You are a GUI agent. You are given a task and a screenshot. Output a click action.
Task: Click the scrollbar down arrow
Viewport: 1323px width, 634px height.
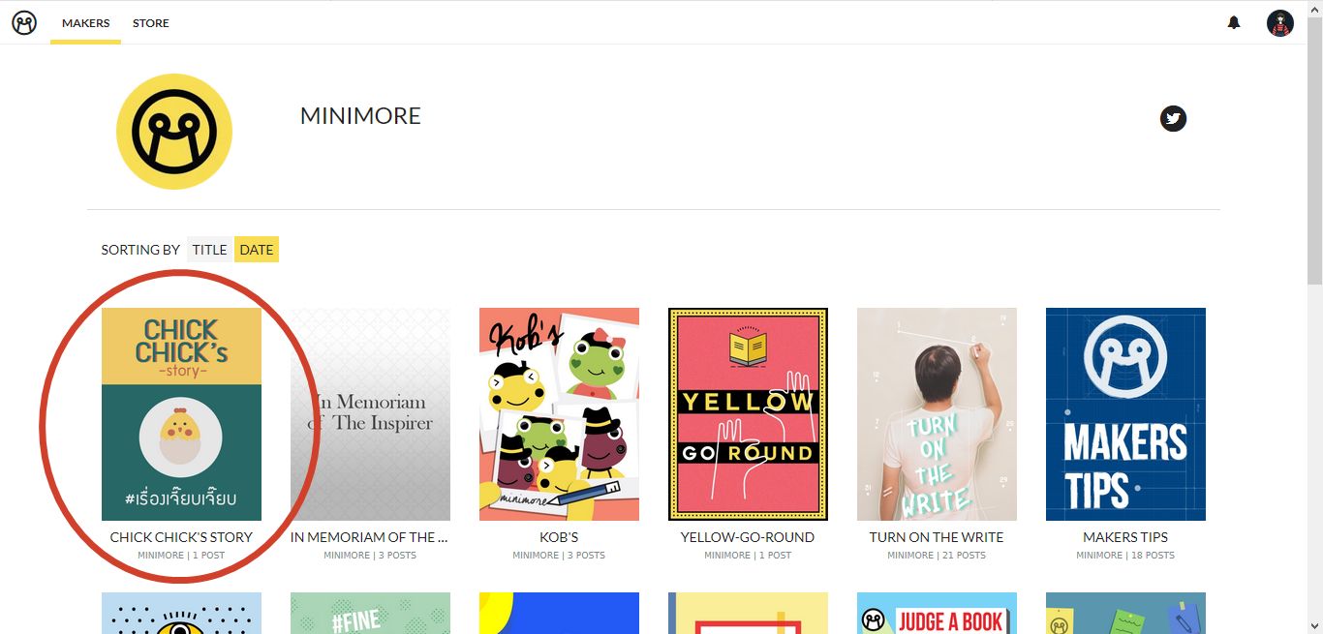(x=1314, y=625)
